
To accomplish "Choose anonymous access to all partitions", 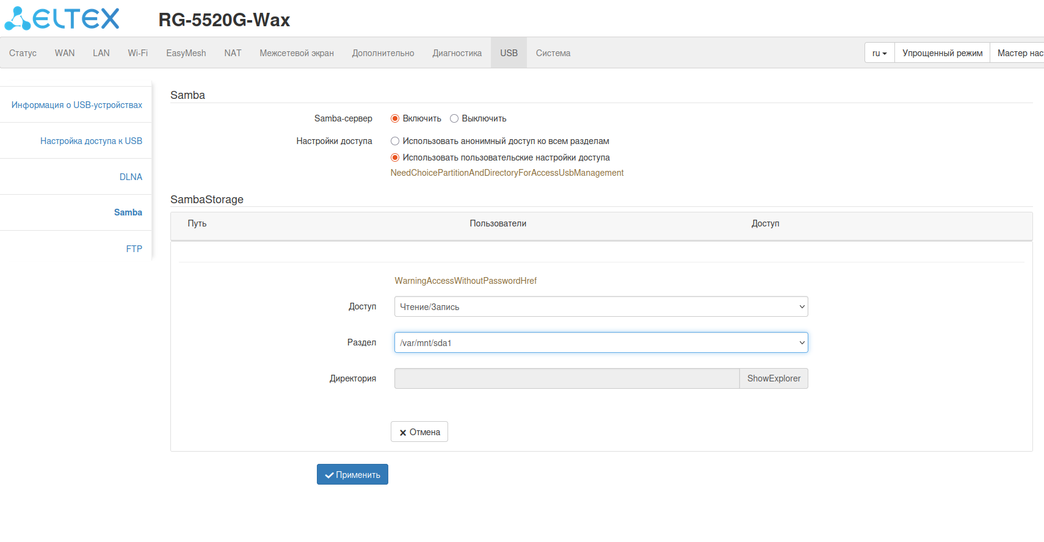I will coord(395,141).
